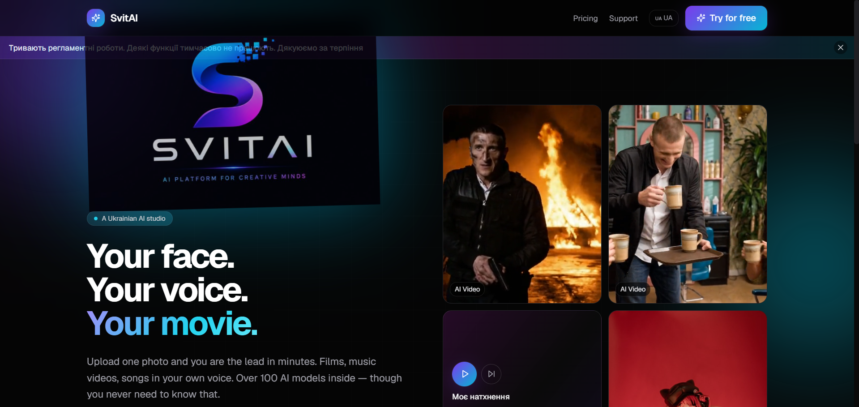Skip to the next track

coord(491,374)
